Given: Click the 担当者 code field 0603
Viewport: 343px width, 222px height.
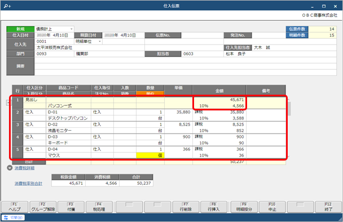Looking at the screenshot, I should click(x=202, y=54).
